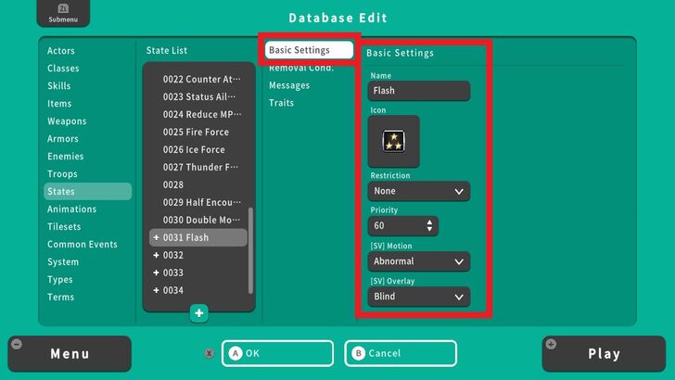Select the System category

point(63,262)
